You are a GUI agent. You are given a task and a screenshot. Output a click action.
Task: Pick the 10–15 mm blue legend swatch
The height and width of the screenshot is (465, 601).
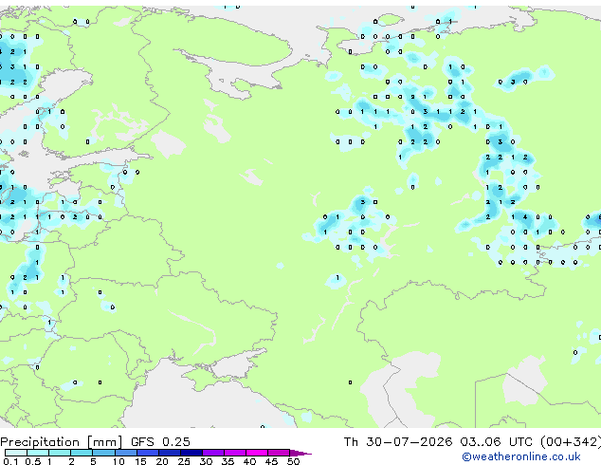[126, 453]
